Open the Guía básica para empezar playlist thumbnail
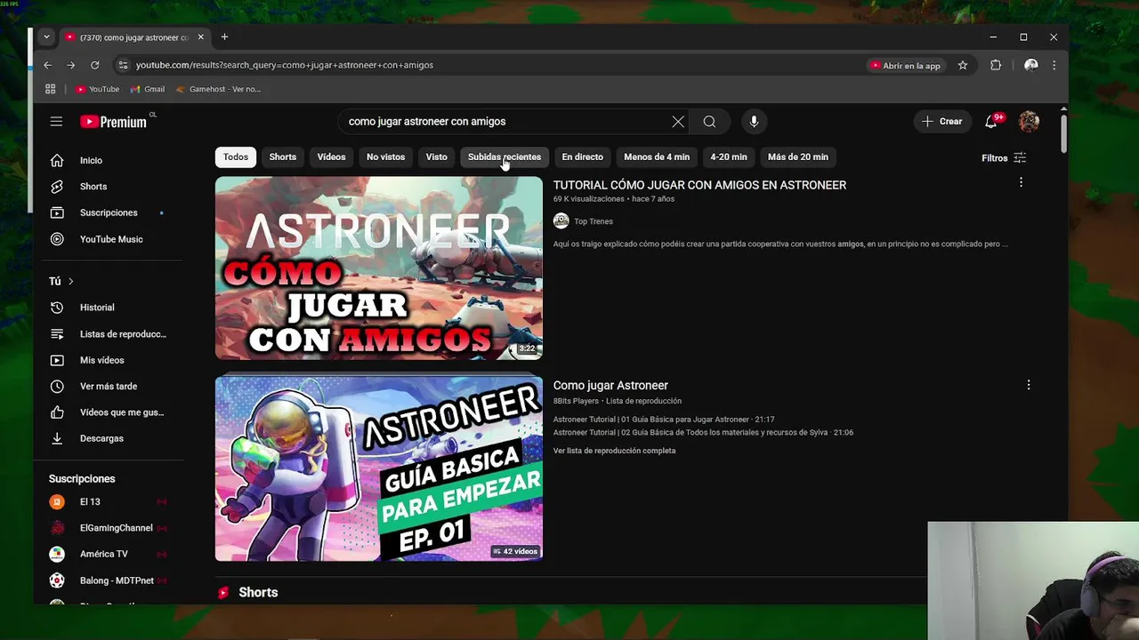 (x=379, y=468)
